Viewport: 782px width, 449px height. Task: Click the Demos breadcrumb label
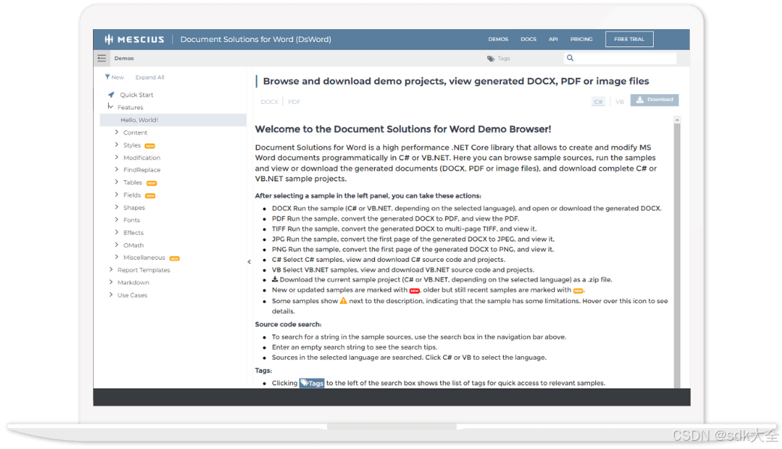tap(124, 58)
